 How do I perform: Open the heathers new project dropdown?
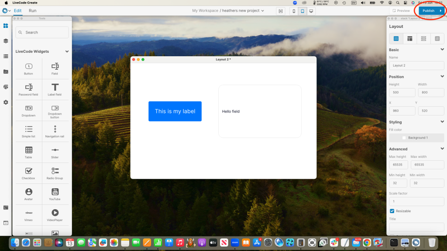tap(262, 11)
